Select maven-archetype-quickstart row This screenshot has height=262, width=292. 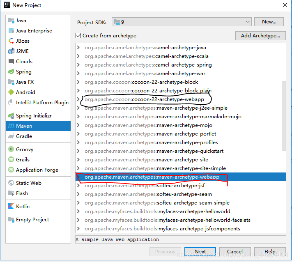(x=181, y=151)
